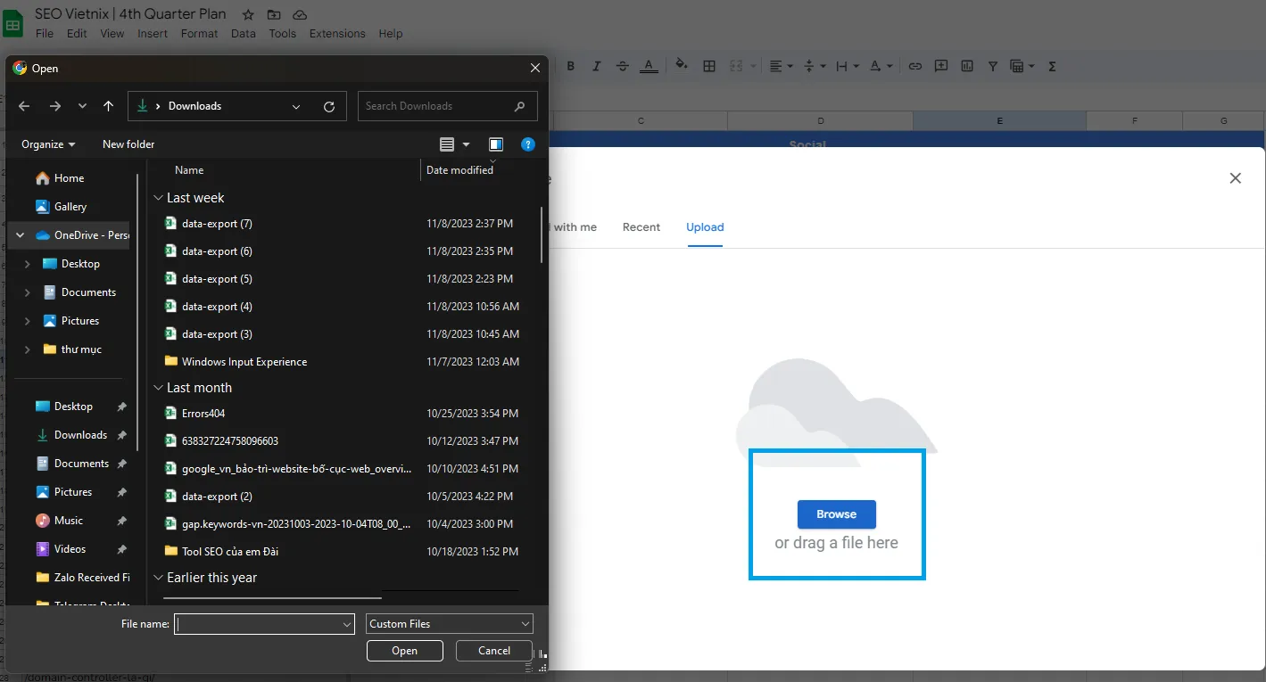
Task: Click the Google Sheets home logo
Action: point(14,24)
